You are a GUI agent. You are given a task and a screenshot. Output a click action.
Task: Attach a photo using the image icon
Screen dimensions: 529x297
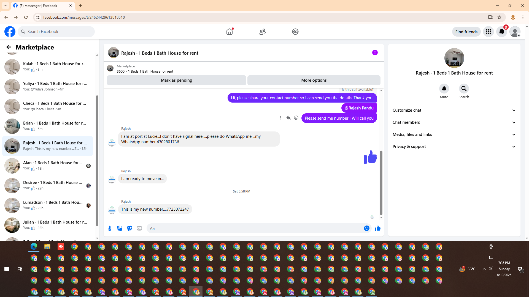pos(120,228)
